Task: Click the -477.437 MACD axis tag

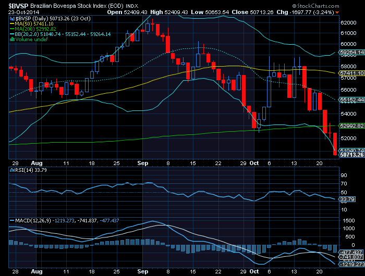Action: click(x=351, y=252)
